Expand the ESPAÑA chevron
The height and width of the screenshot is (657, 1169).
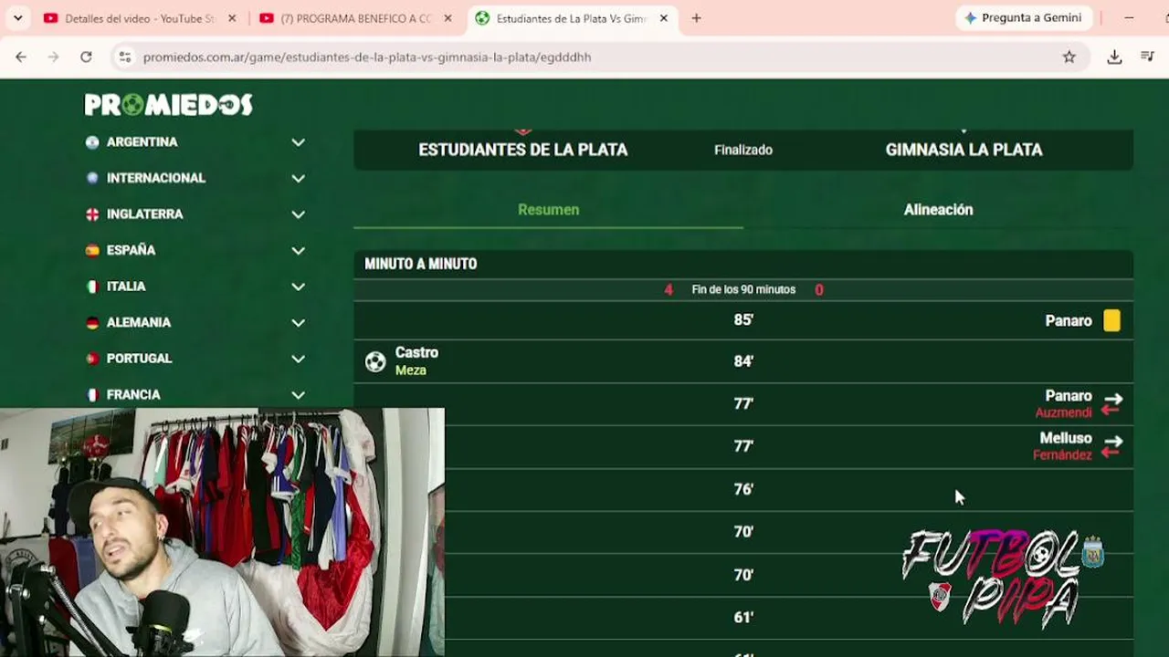point(298,250)
